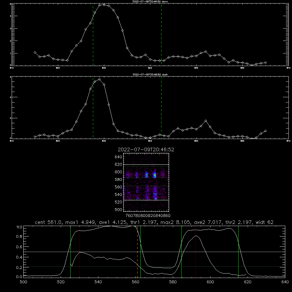This screenshot has width=292, height=292.
Task: Click the last diamond marker of the dusk curve
Action: 265,131
